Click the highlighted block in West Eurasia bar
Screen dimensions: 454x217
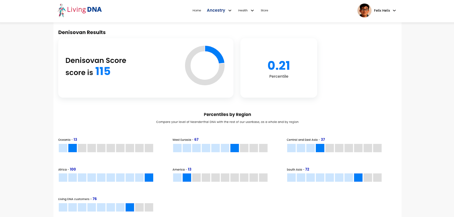pos(235,148)
